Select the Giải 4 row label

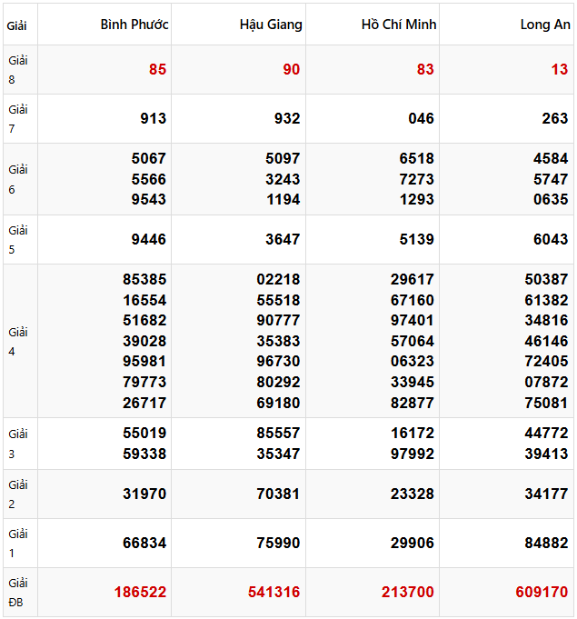18,341
